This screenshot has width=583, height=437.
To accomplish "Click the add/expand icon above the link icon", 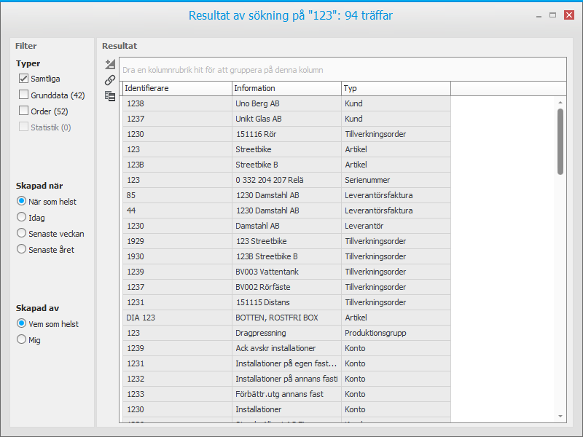I will [x=110, y=65].
